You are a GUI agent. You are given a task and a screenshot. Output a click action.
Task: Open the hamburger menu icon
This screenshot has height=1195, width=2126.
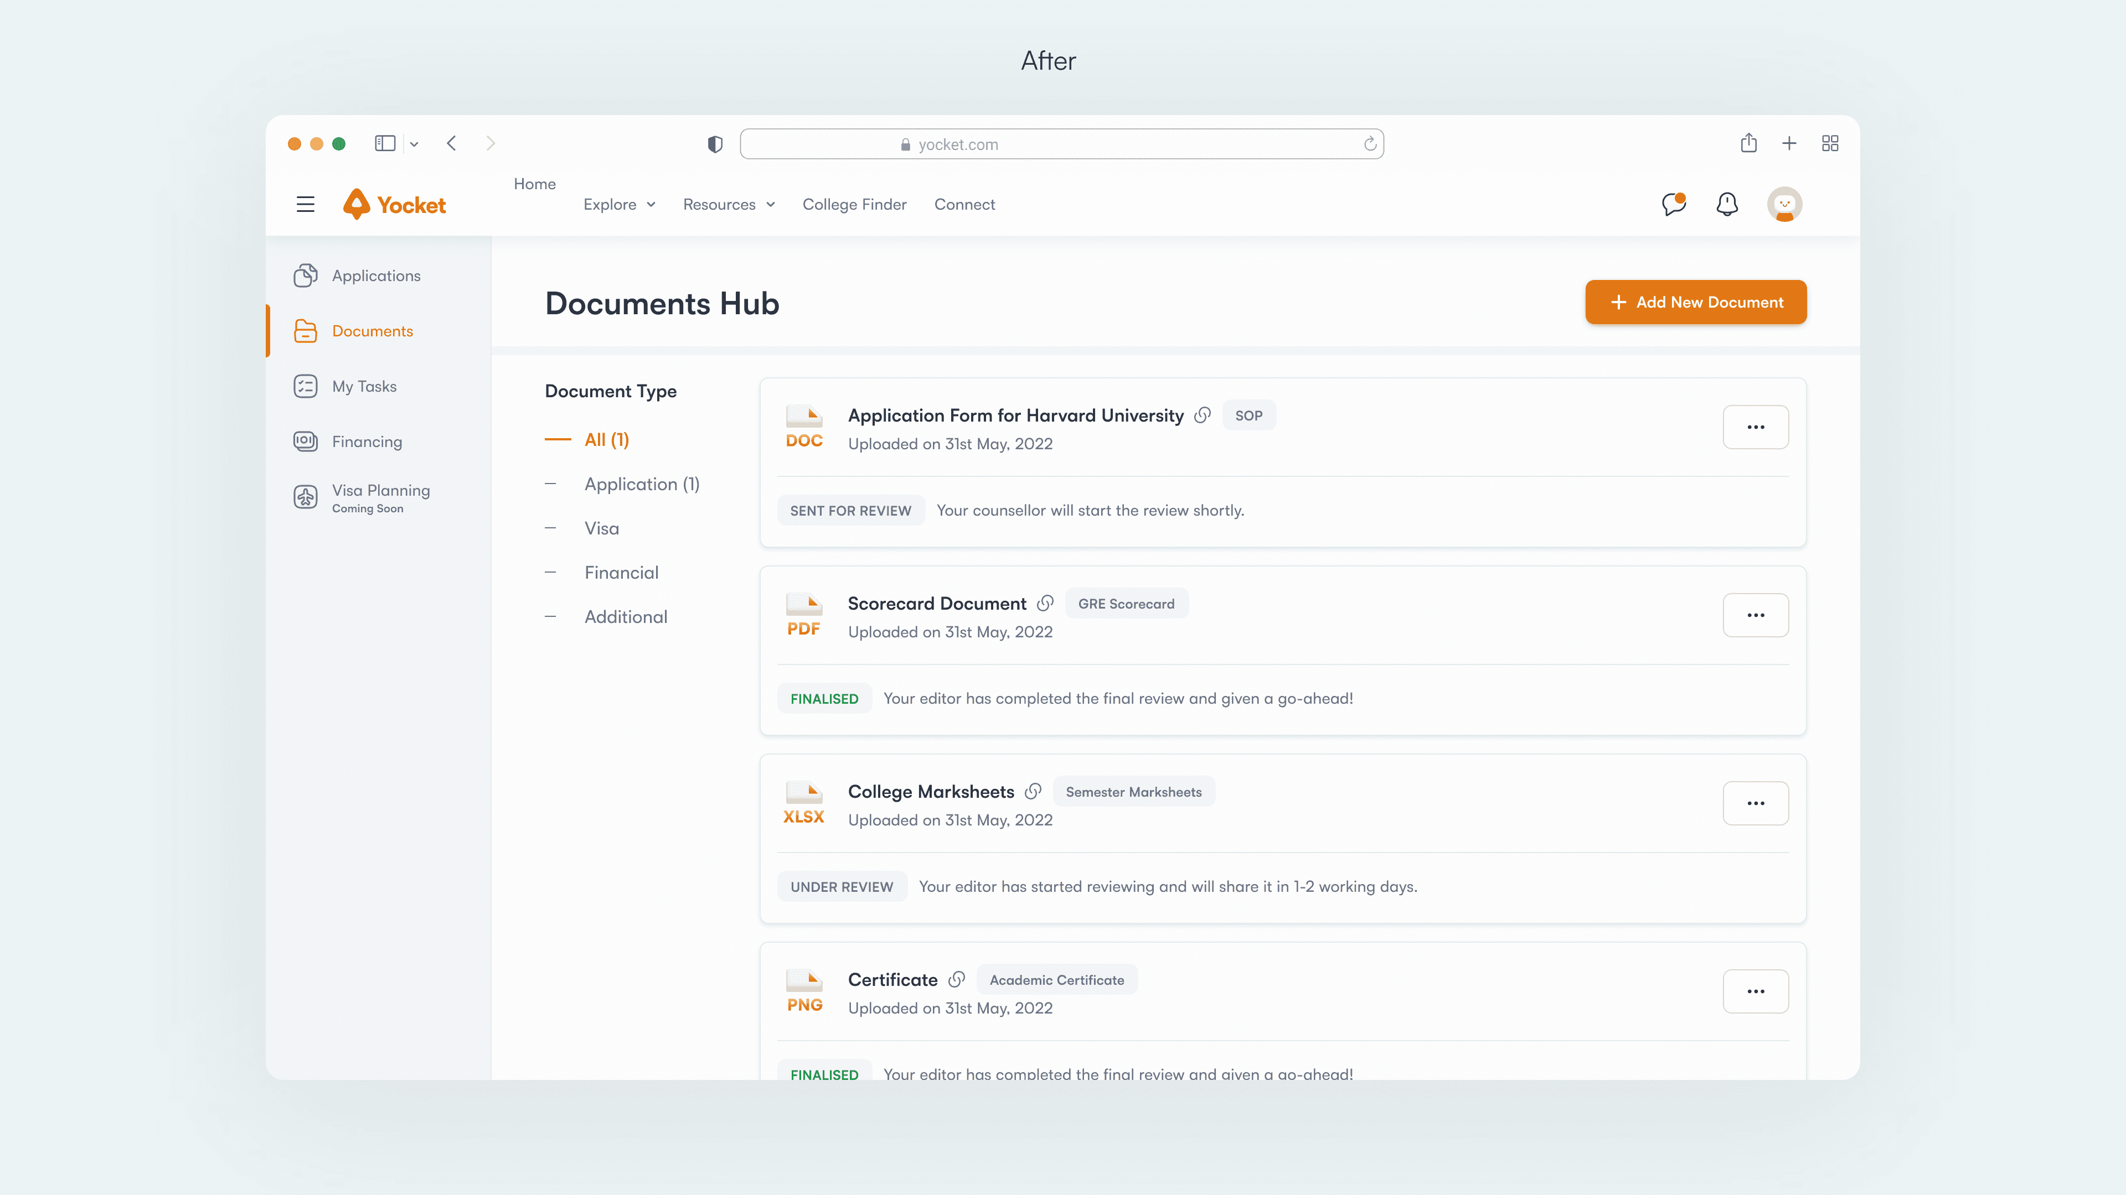[306, 204]
